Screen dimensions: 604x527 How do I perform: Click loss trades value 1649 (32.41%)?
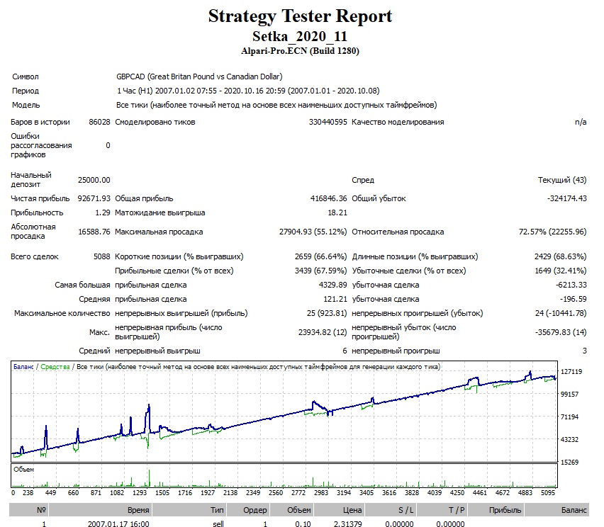[x=561, y=271]
